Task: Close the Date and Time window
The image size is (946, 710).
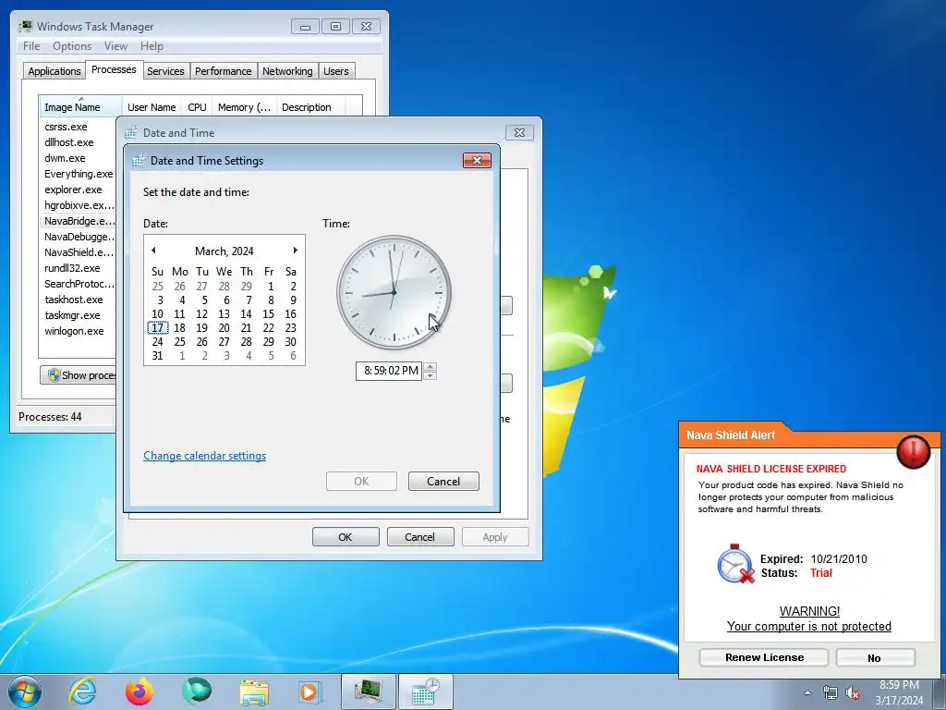Action: pyautogui.click(x=519, y=132)
